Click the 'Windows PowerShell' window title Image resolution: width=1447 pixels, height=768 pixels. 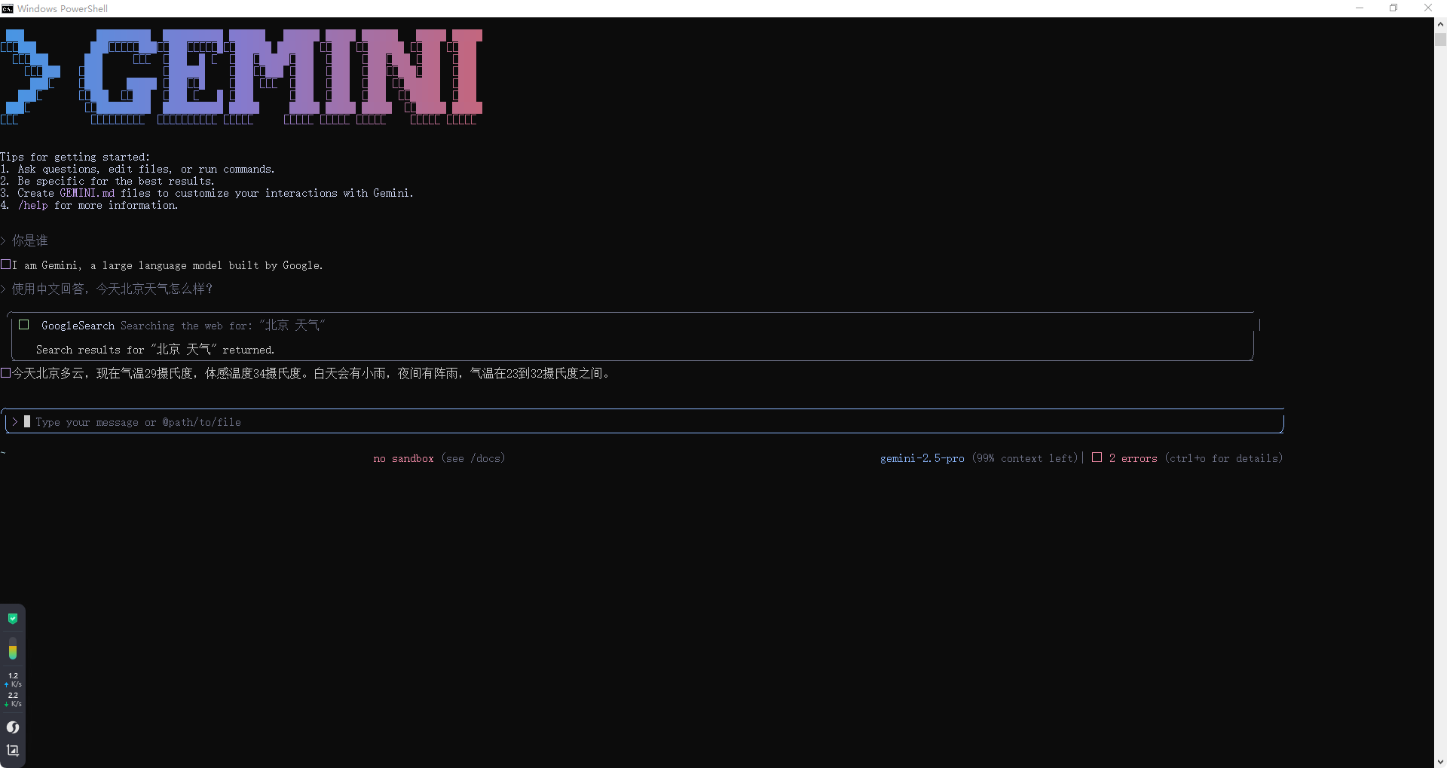(x=63, y=8)
